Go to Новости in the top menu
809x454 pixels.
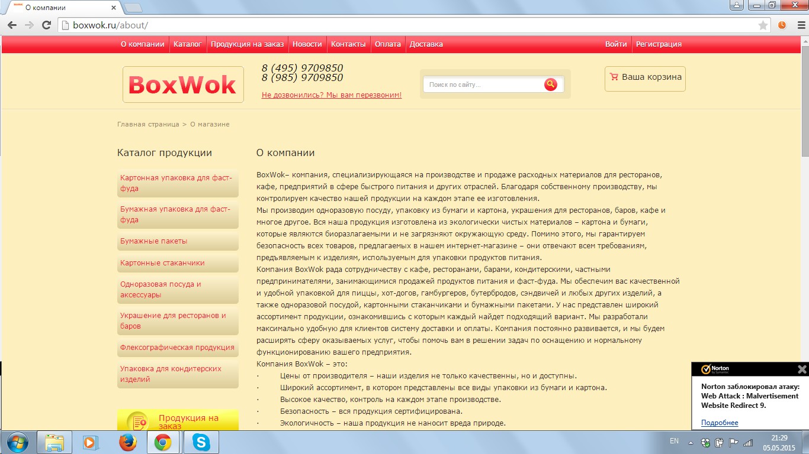(307, 44)
